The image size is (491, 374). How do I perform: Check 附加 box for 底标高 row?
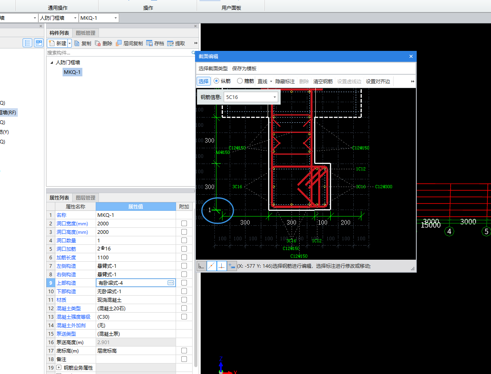point(184,351)
